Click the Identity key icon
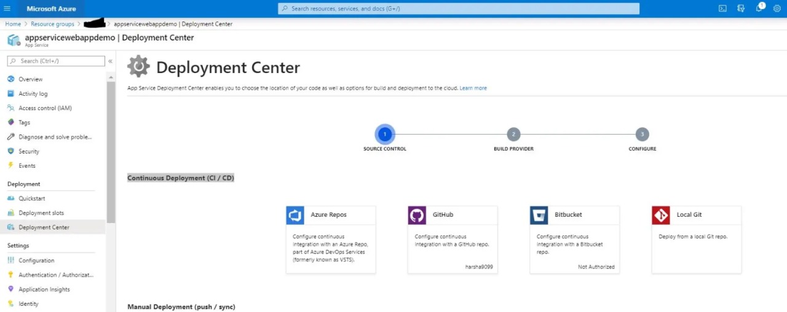This screenshot has width=787, height=312. (10, 303)
